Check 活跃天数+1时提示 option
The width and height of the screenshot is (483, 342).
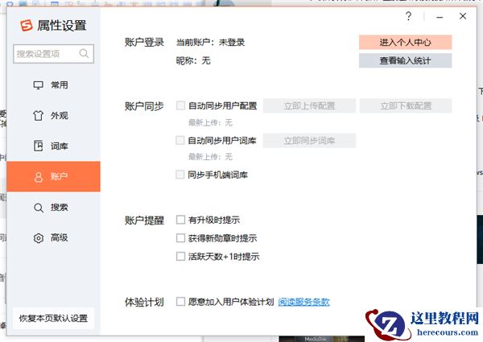point(180,256)
